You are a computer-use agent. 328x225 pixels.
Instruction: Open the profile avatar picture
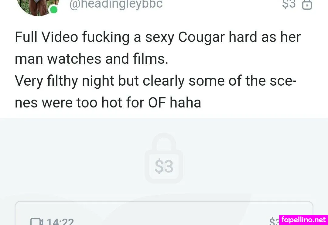[38, 6]
